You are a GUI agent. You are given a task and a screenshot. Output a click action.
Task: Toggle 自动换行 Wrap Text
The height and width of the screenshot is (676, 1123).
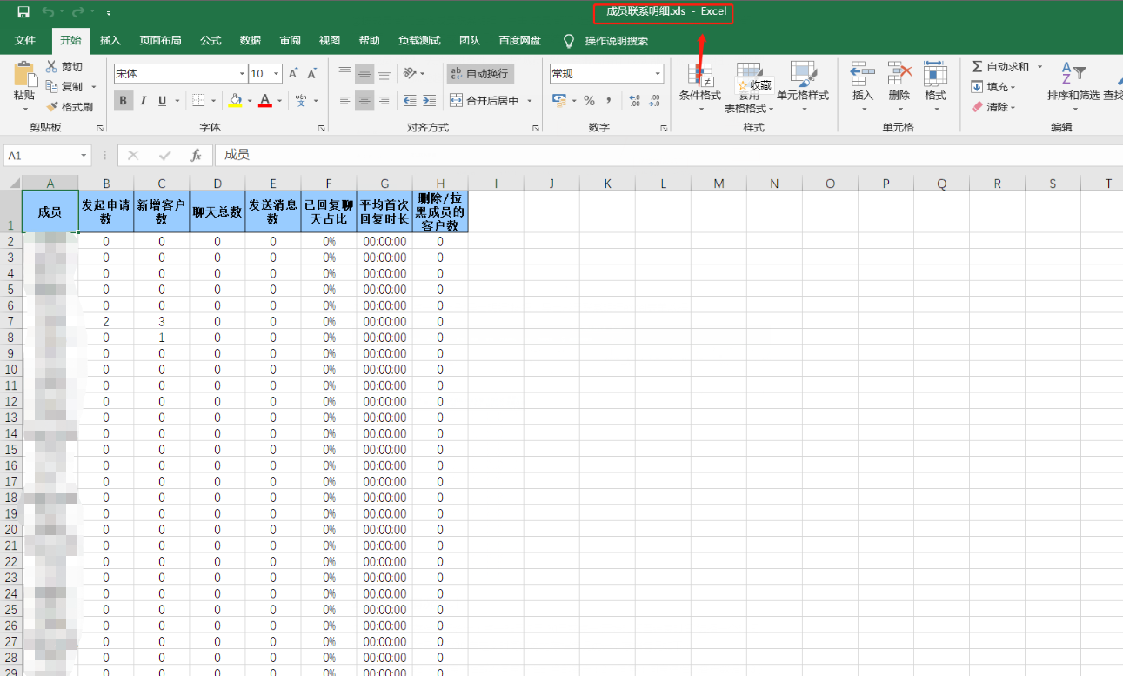pyautogui.click(x=479, y=74)
